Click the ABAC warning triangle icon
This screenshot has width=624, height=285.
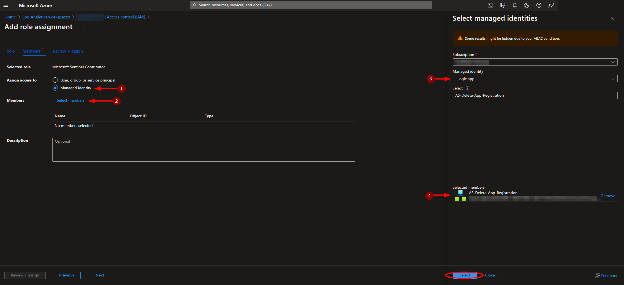coord(460,38)
